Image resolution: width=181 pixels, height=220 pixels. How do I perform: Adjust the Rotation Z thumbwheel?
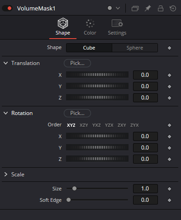97,159
